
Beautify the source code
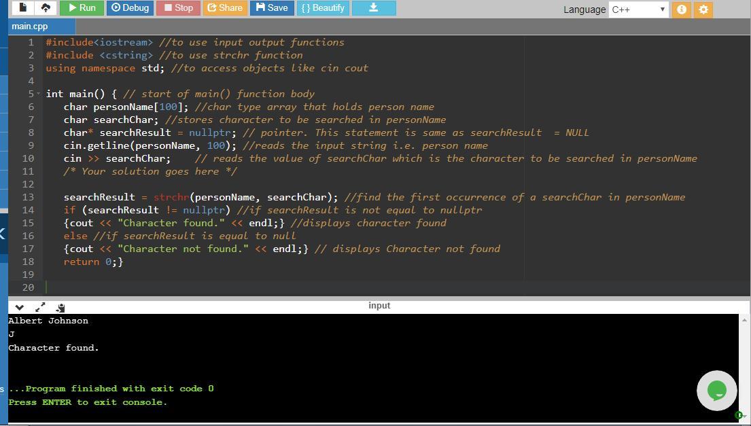tap(323, 8)
